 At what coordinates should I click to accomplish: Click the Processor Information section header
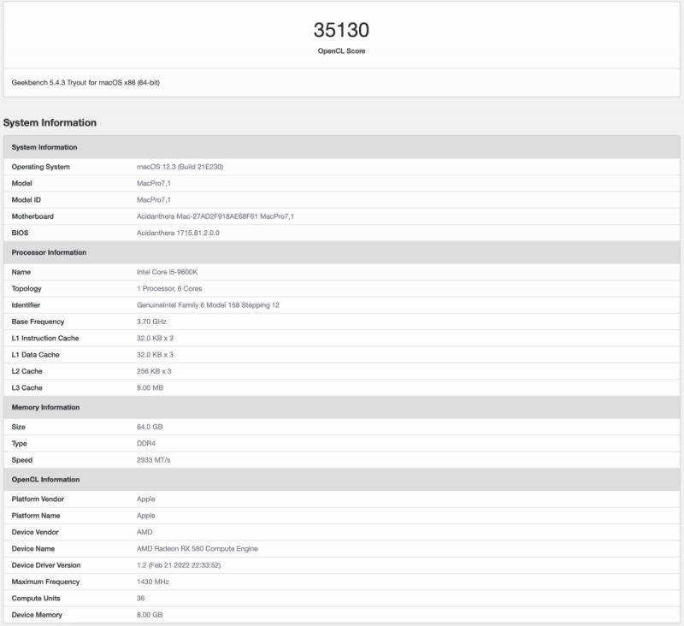[341, 252]
